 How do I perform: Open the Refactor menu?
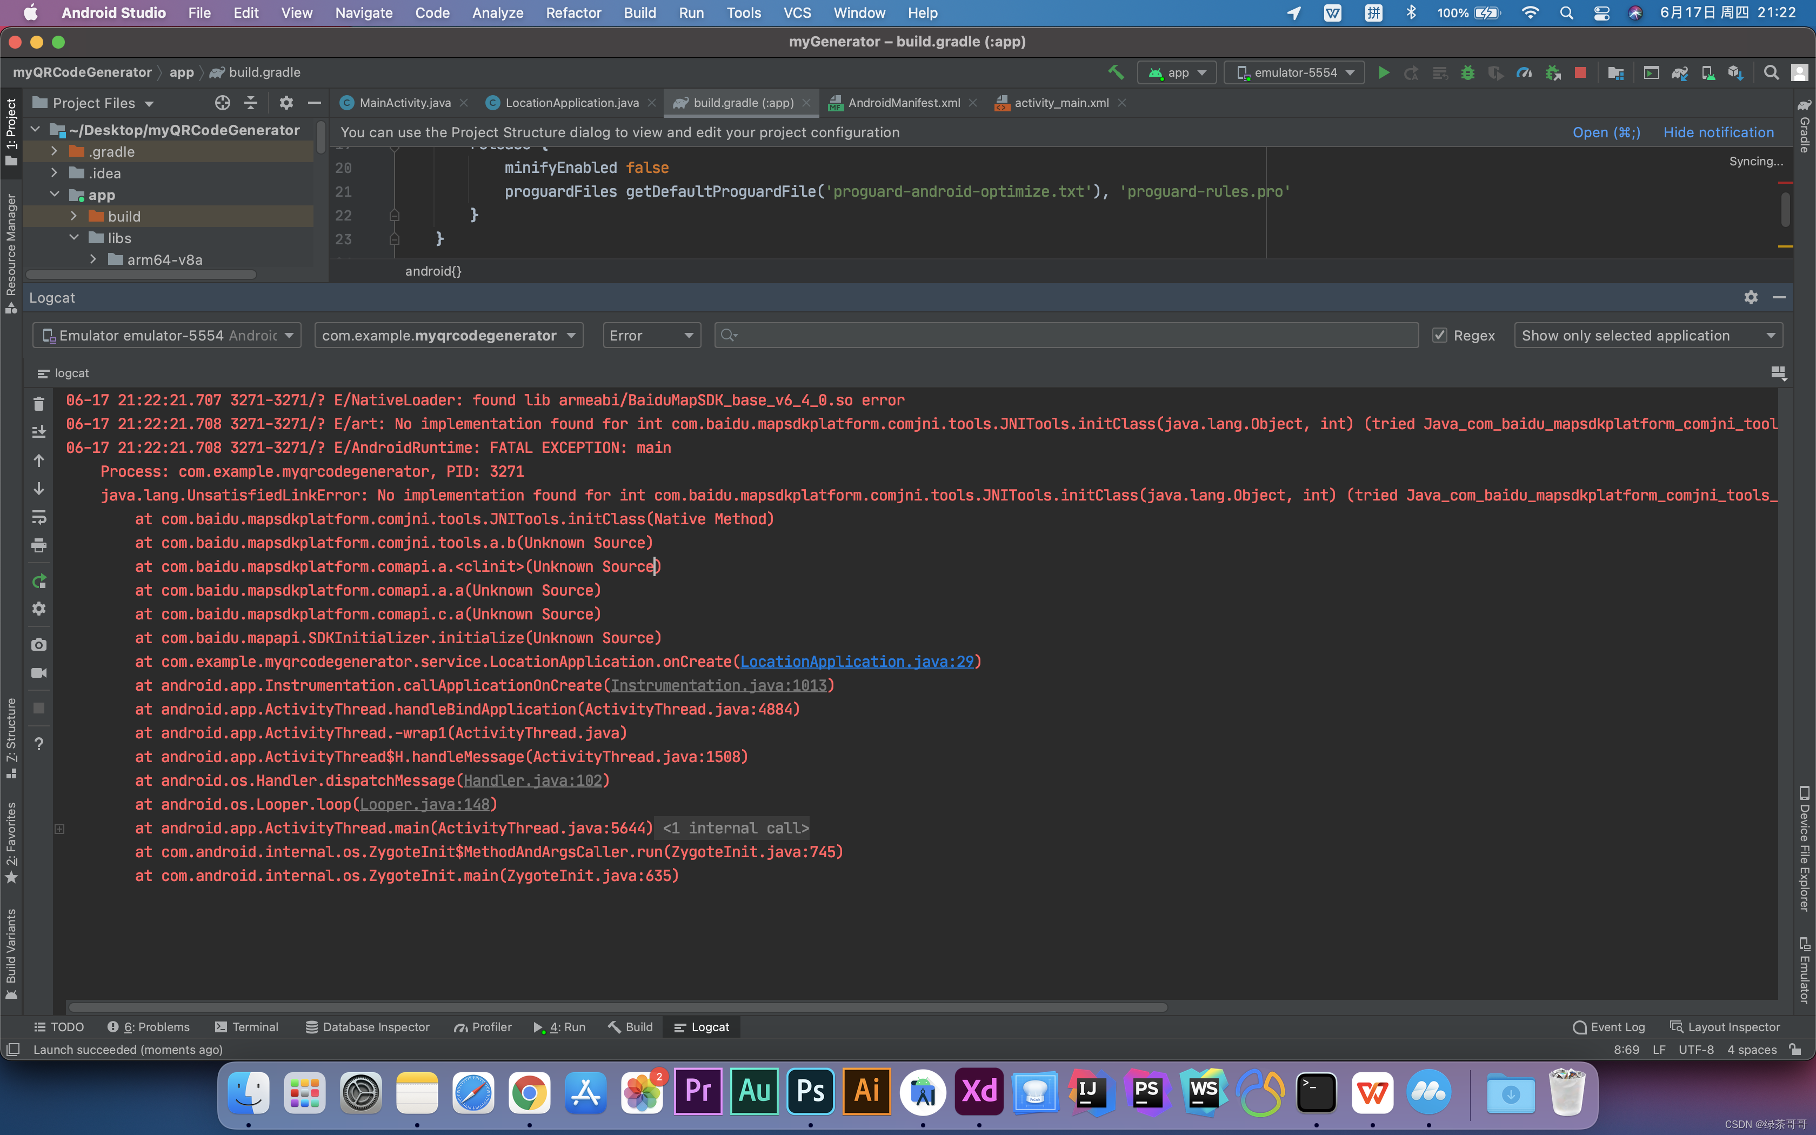pos(573,13)
